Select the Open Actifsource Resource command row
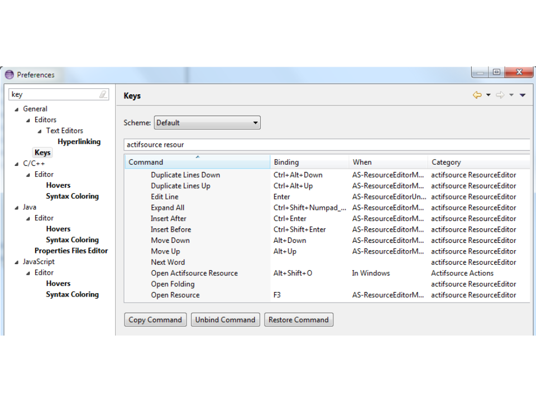 pyautogui.click(x=194, y=273)
